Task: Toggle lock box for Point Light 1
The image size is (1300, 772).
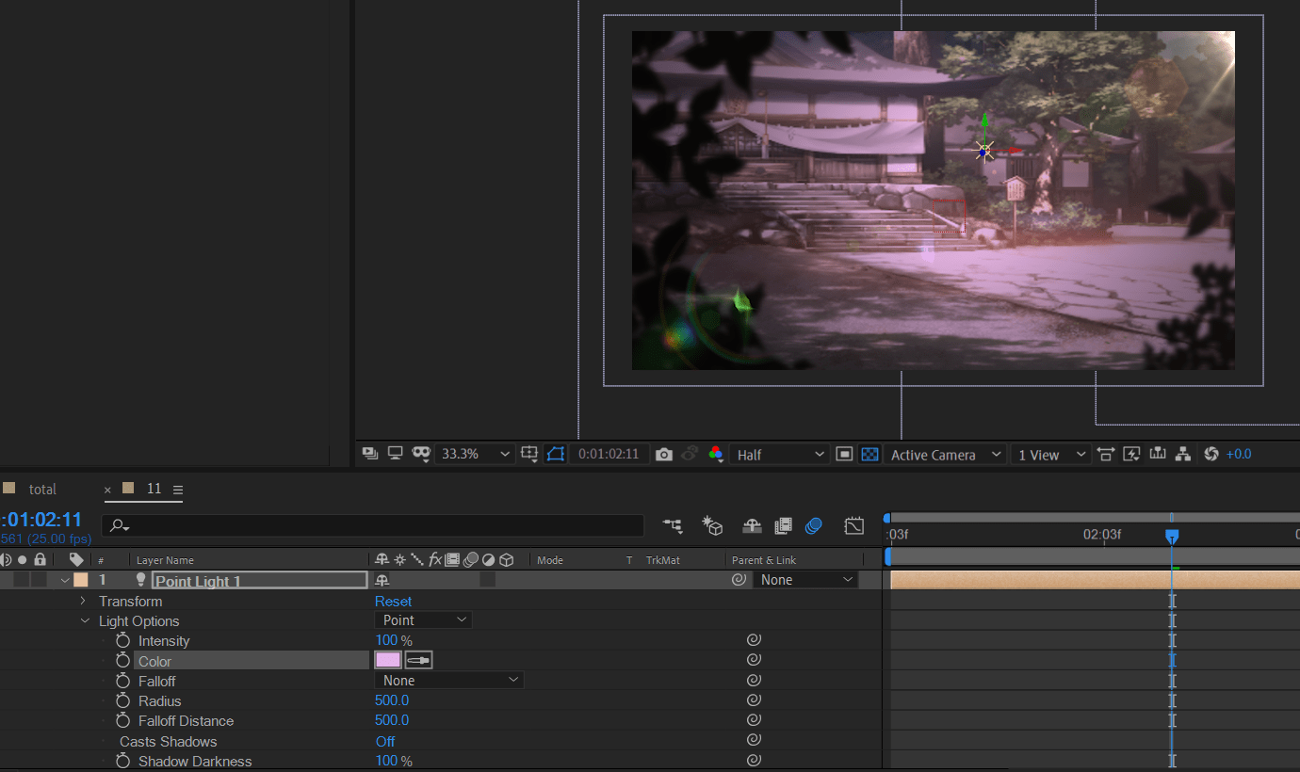Action: click(40, 580)
